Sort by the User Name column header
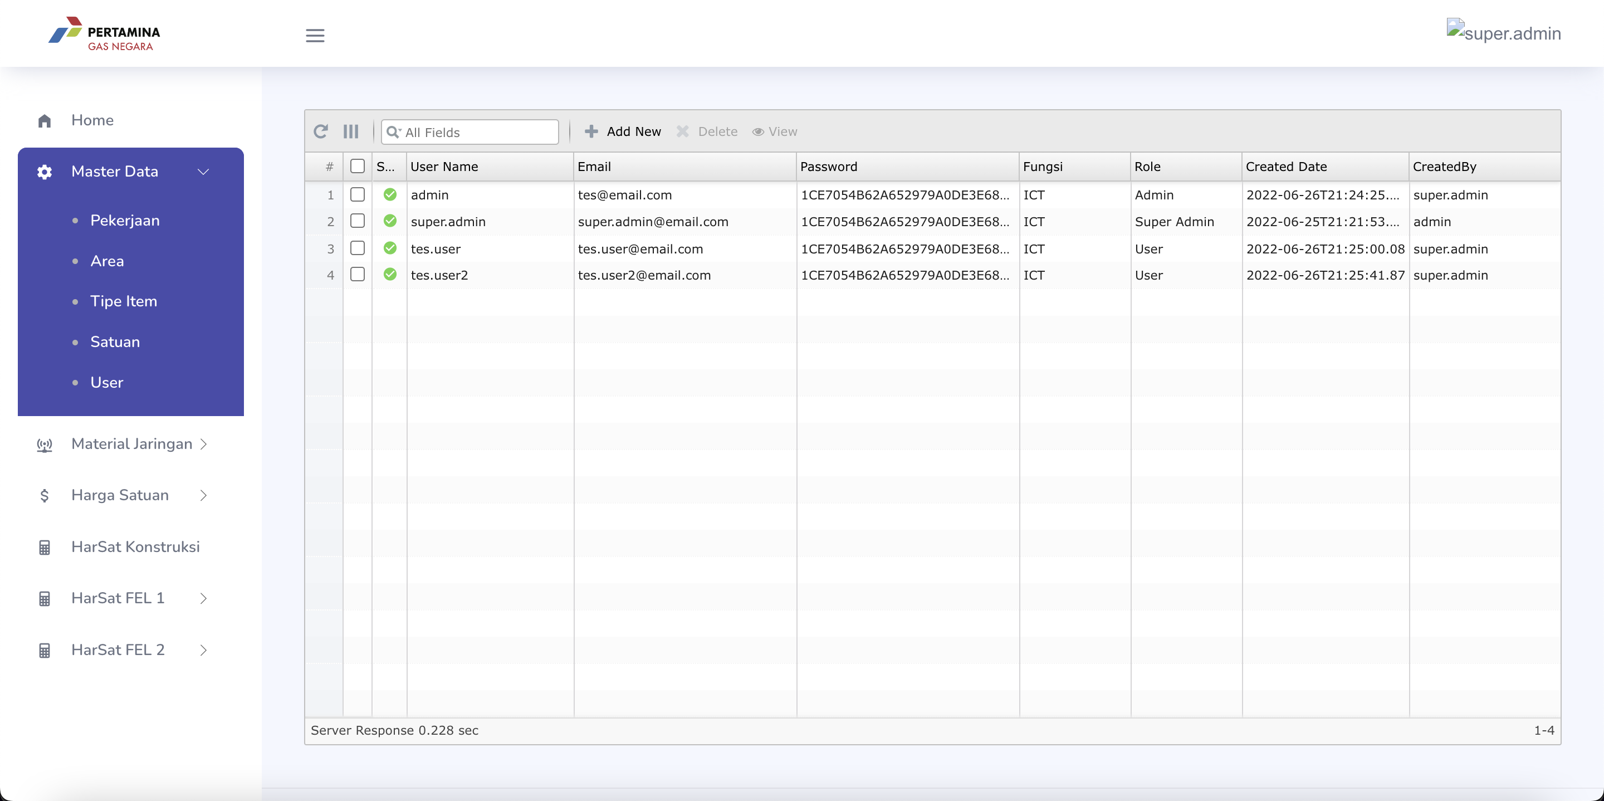Viewport: 1604px width, 801px height. click(x=490, y=167)
